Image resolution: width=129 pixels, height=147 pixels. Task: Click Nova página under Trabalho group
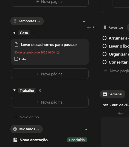50,102
